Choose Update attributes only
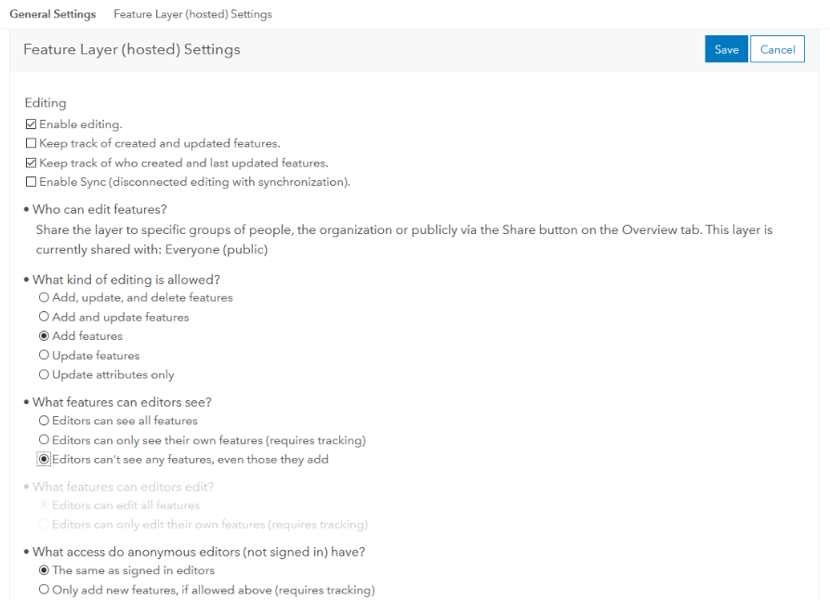 (44, 375)
